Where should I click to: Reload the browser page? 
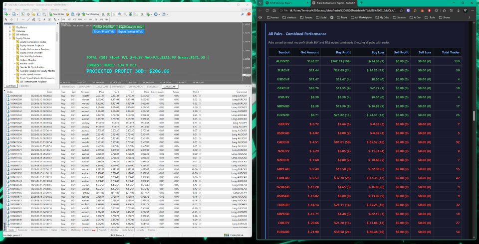(267, 10)
